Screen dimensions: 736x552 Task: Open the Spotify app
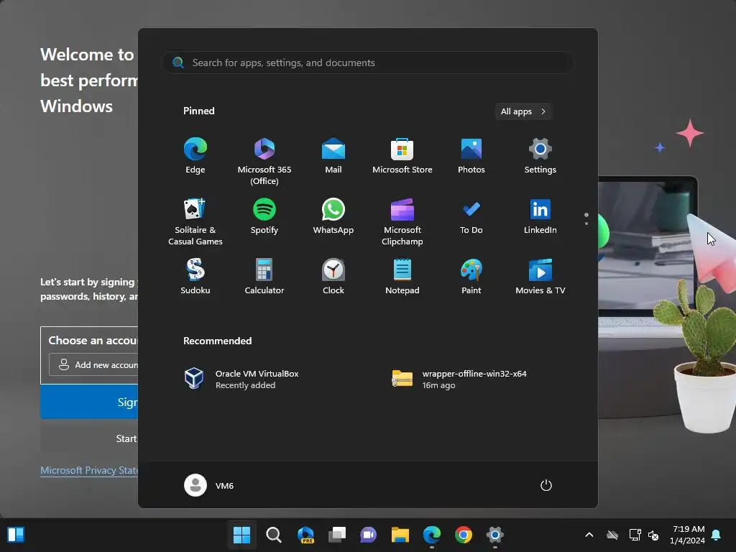[264, 216]
